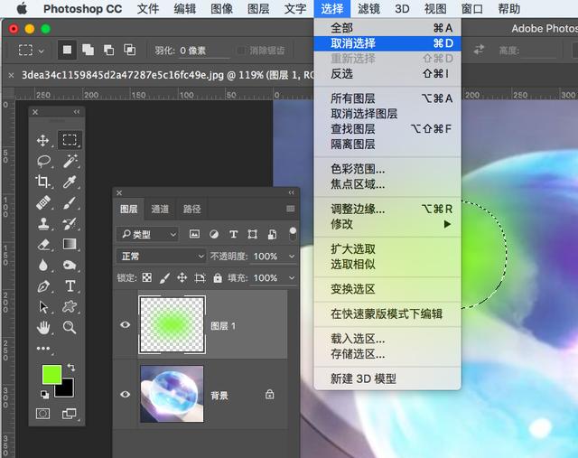
Task: Choose 反选 from the menu
Action: click(x=387, y=74)
